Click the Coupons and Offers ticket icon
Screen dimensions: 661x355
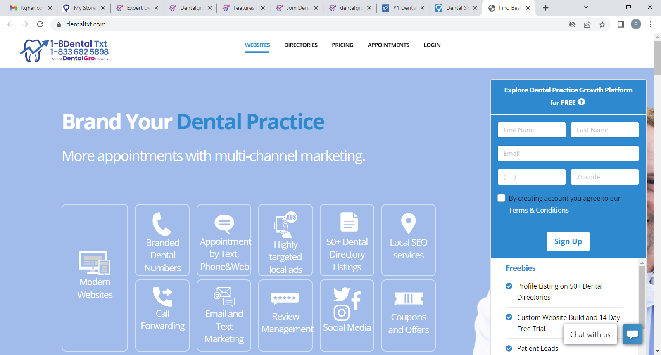[x=408, y=298]
